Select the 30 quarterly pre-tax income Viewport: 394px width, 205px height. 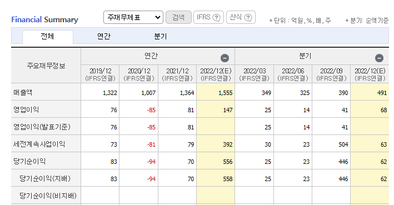click(268, 144)
